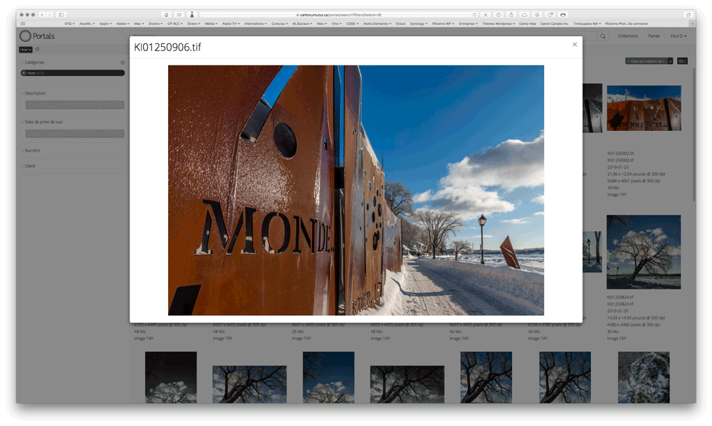712x426 pixels.
Task: Switch the view with the list layout icon
Action: [x=682, y=61]
